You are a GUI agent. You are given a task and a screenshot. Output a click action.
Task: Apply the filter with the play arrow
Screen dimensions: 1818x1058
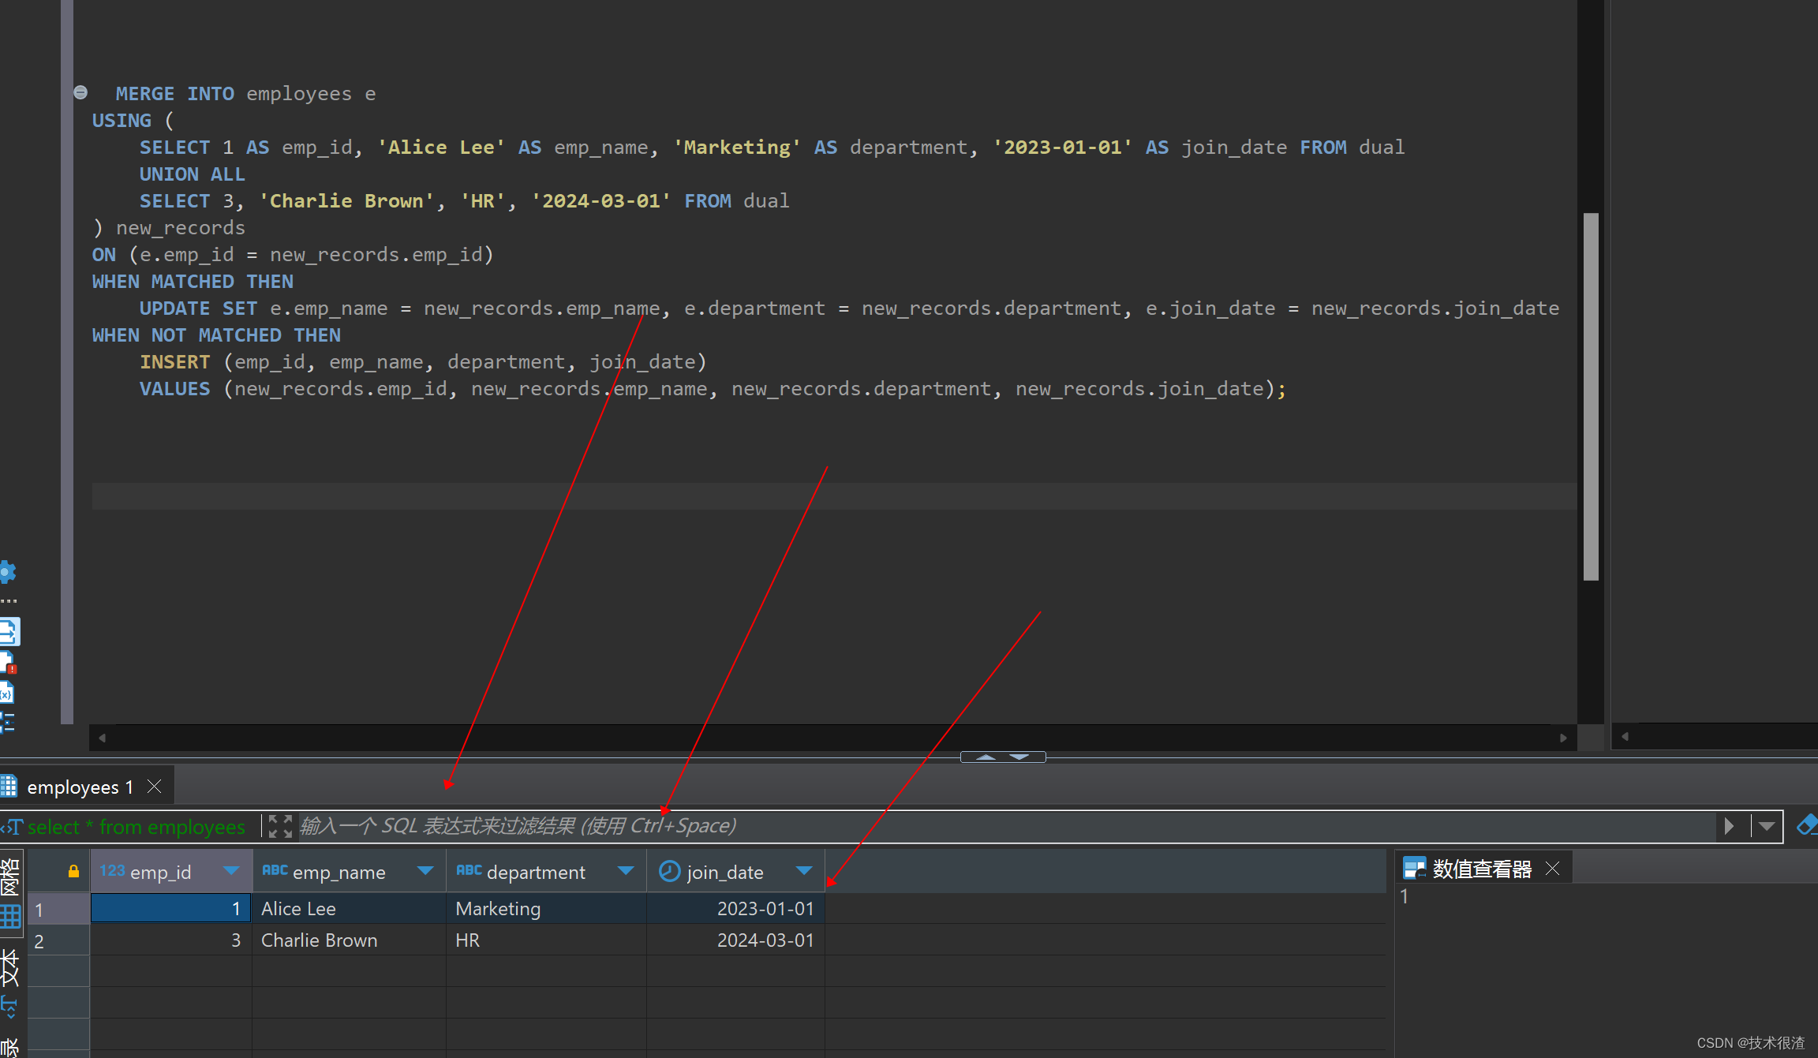click(x=1730, y=826)
